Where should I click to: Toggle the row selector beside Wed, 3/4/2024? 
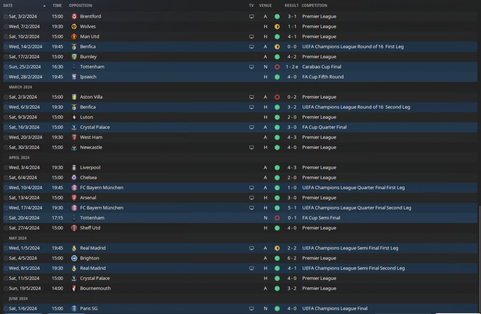(x=6, y=168)
